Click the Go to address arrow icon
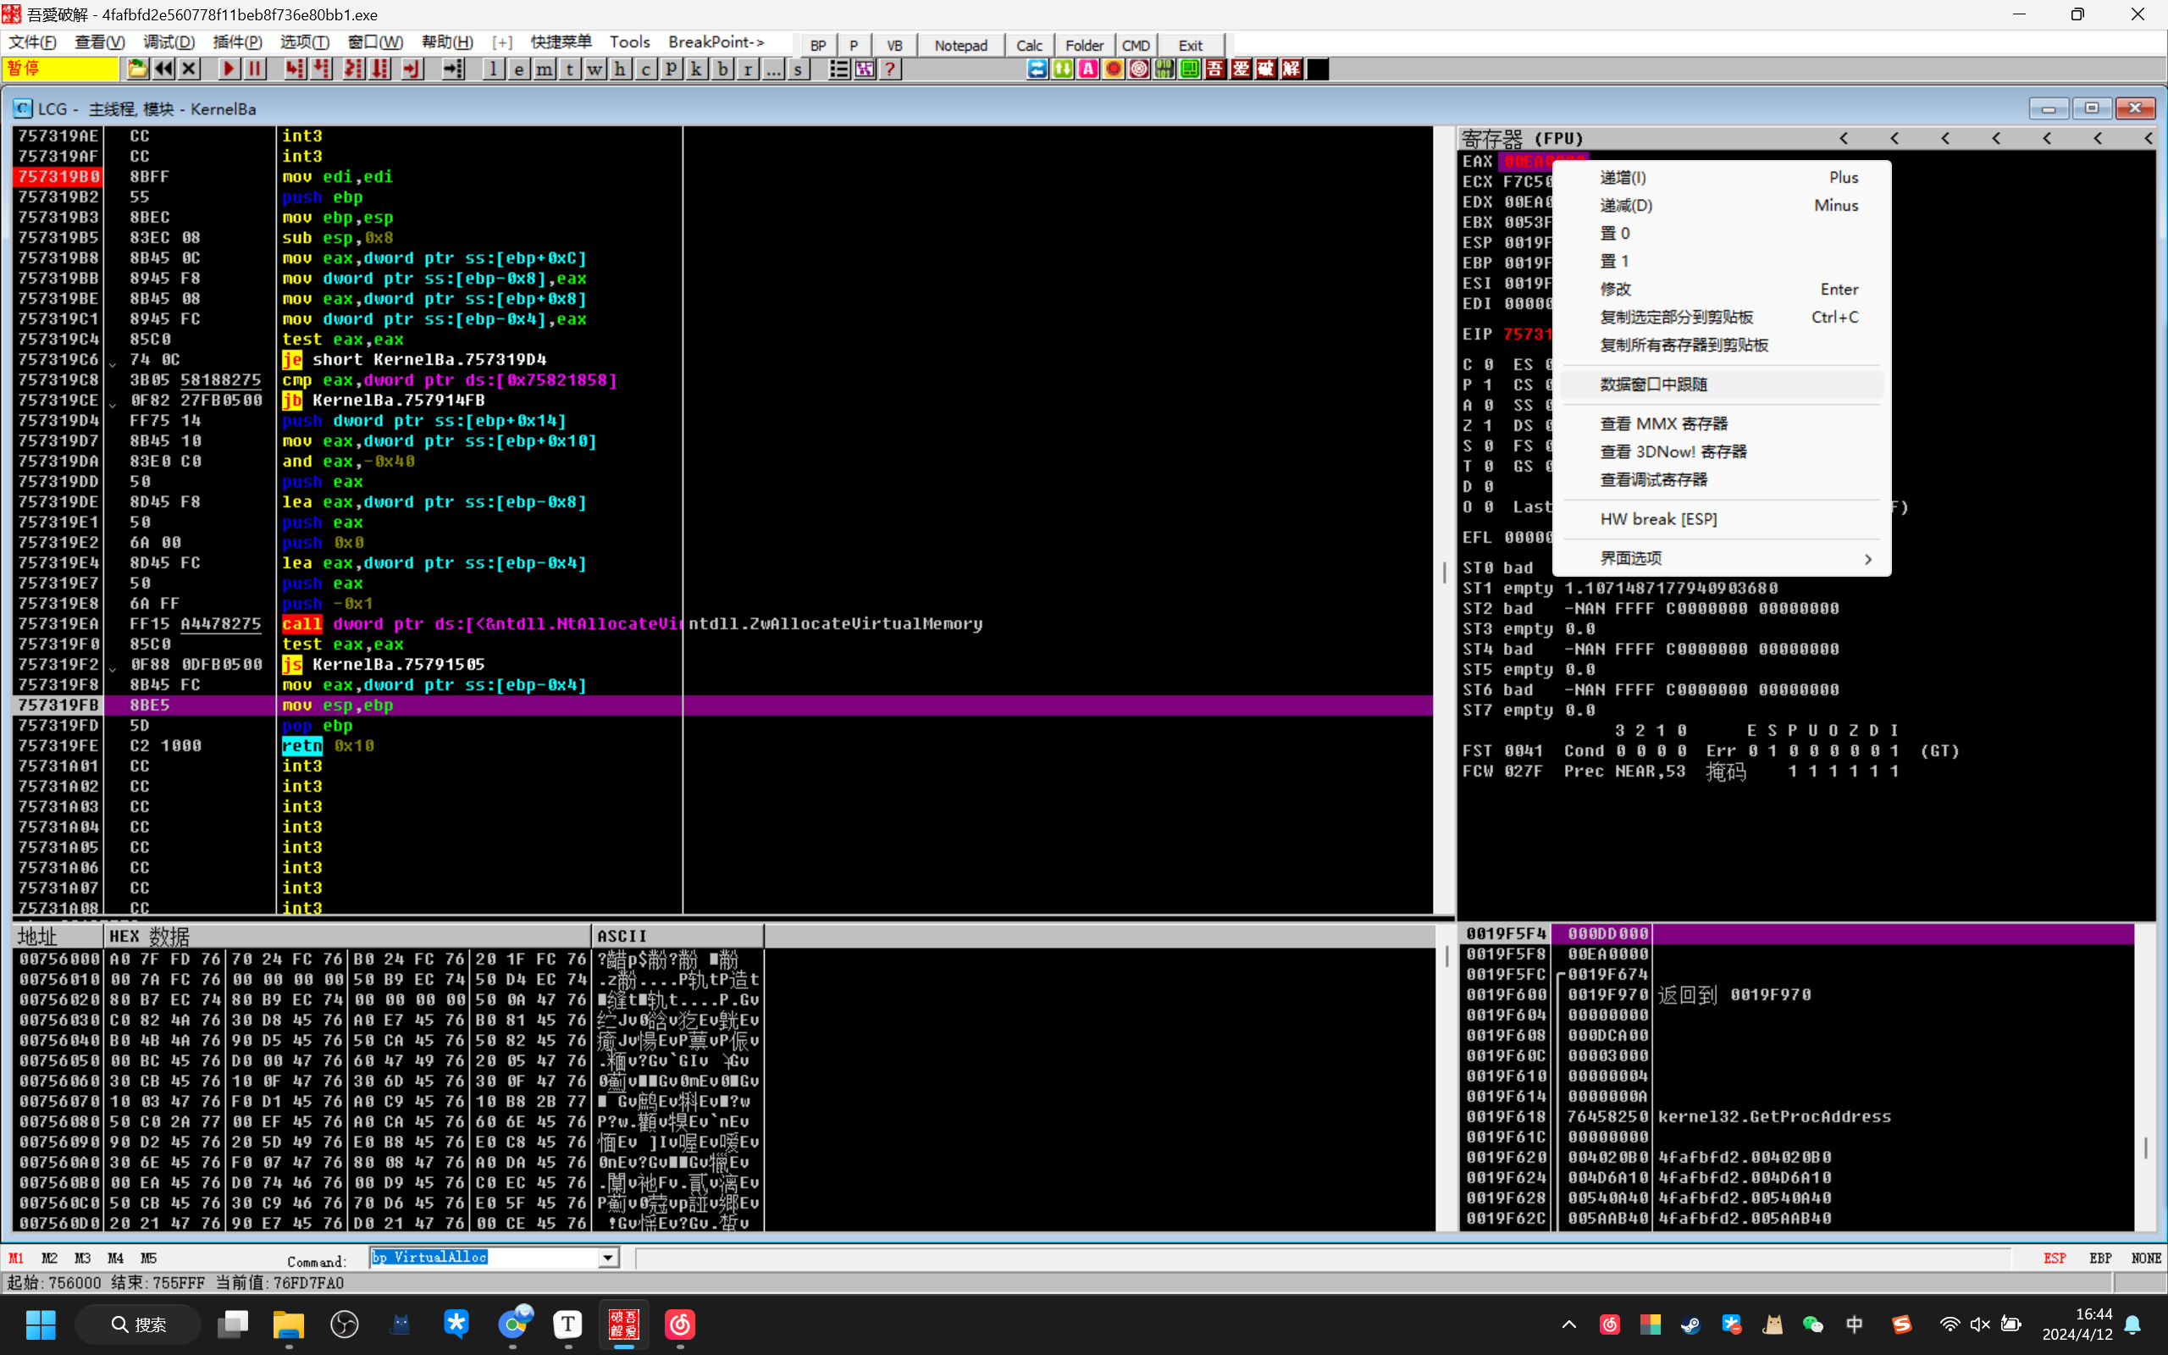This screenshot has width=2168, height=1355. [x=453, y=69]
